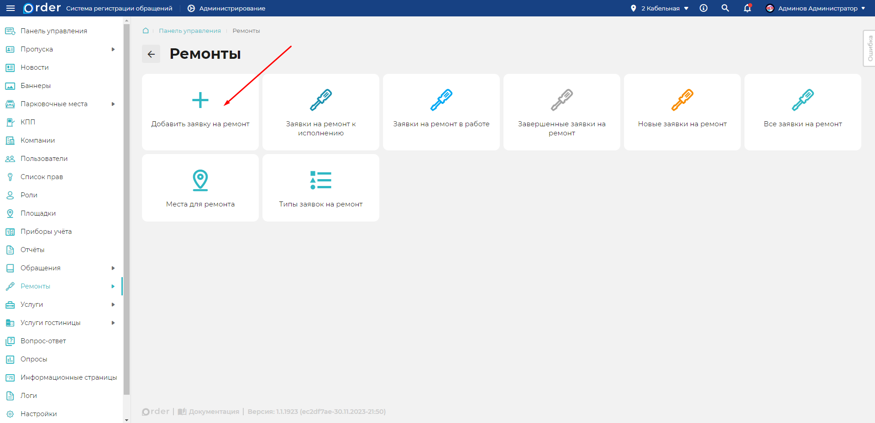Viewport: 875px width, 423px height.
Task: Click the Панель управления breadcrumb link
Action: point(189,31)
